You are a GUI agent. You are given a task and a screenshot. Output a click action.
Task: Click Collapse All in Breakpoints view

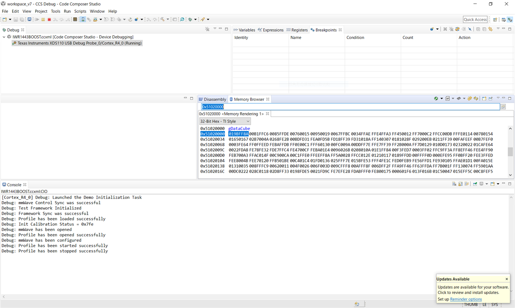[x=484, y=29]
